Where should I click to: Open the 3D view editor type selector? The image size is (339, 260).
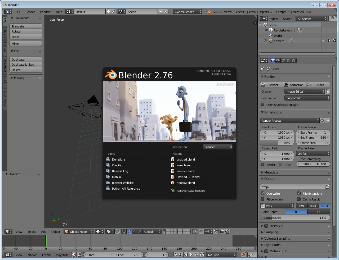click(x=8, y=231)
